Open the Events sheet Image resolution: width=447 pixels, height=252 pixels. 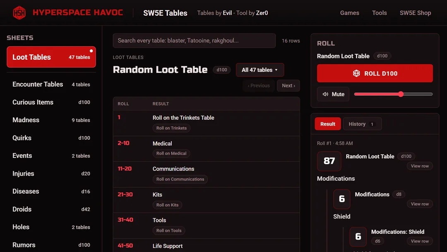point(51,156)
